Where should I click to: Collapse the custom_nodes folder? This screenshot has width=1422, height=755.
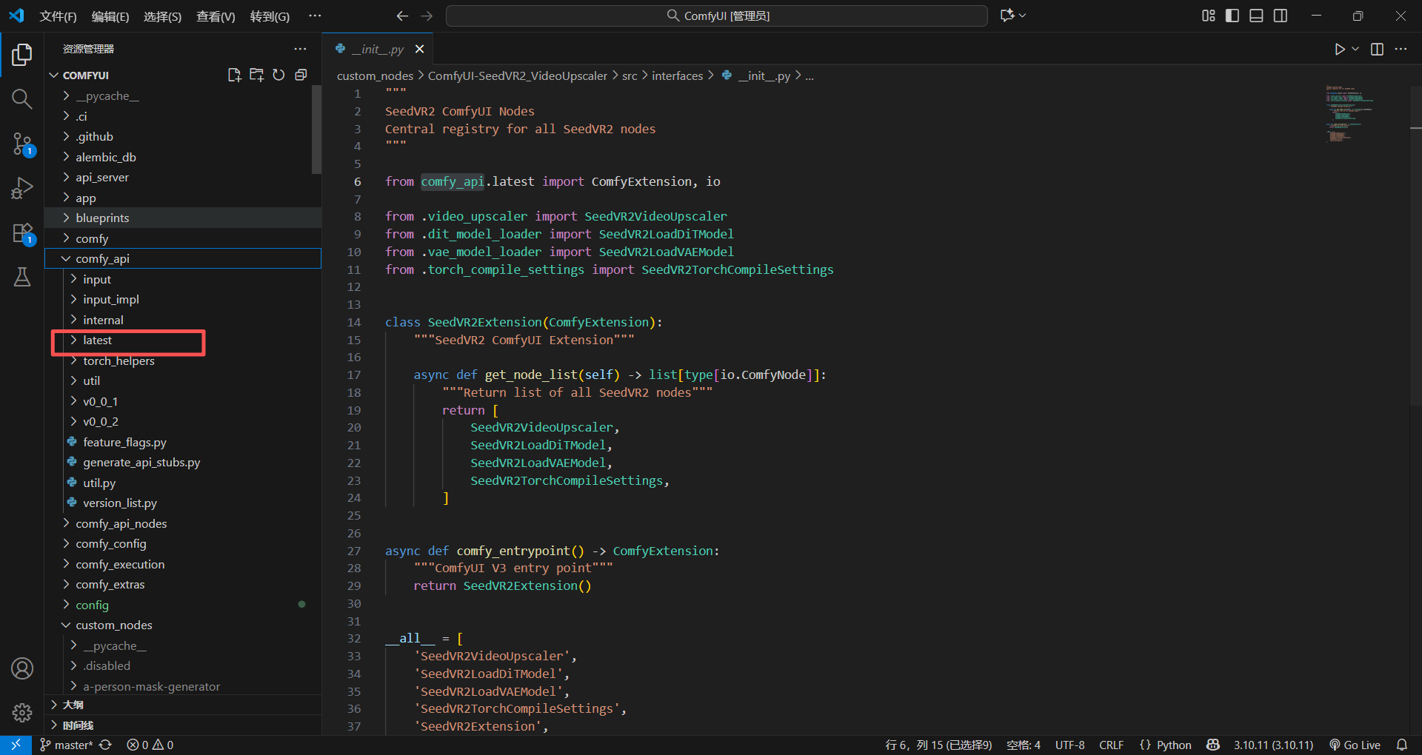point(183,625)
